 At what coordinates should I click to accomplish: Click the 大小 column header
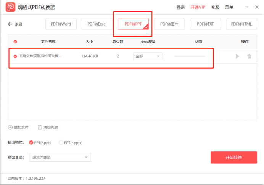coord(89,41)
